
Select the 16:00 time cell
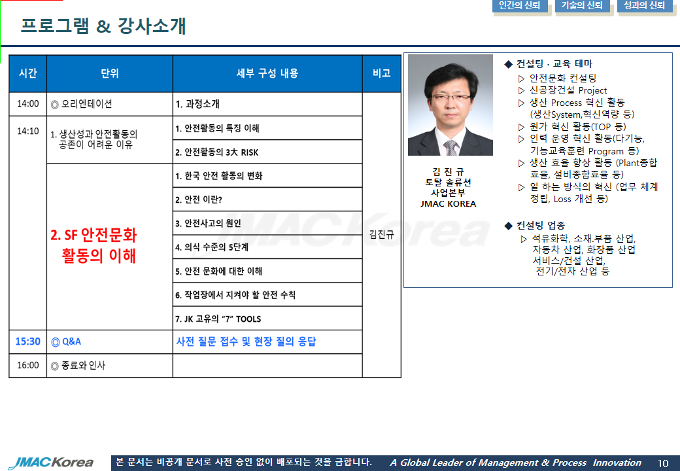pos(27,365)
